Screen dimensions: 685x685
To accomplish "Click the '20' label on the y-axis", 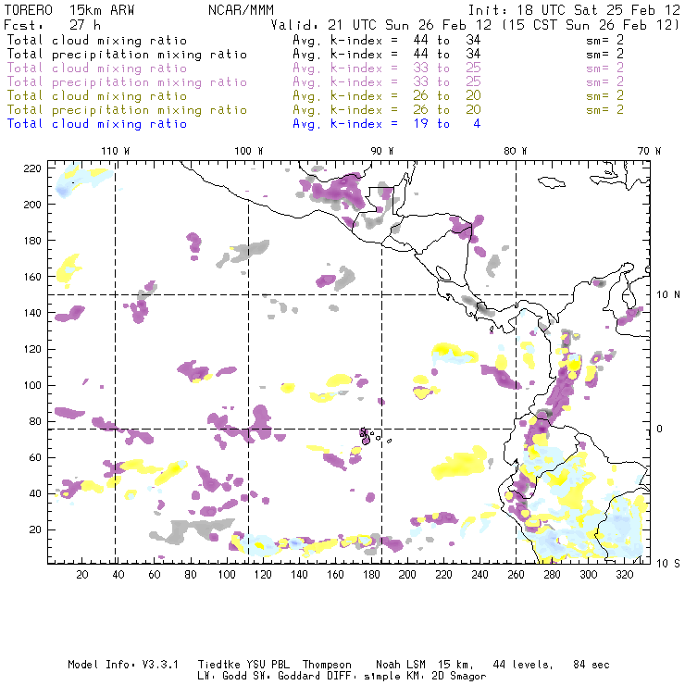I will click(35, 529).
